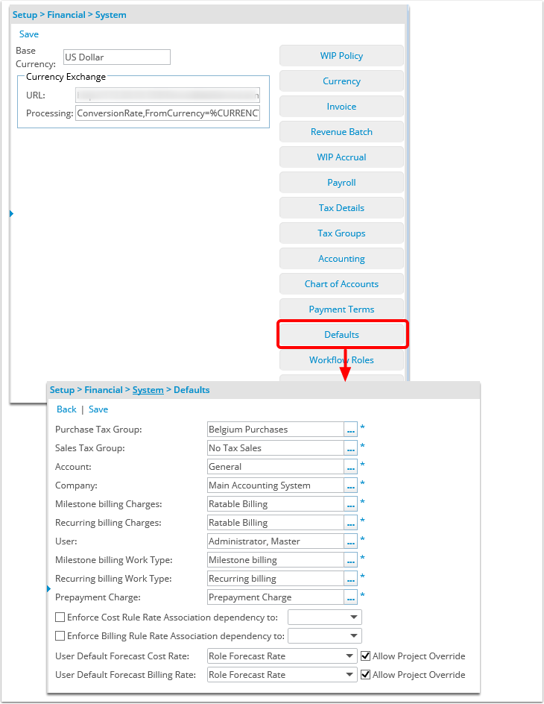Open Workflow Roles settings
Image resolution: width=544 pixels, height=704 pixels.
341,360
